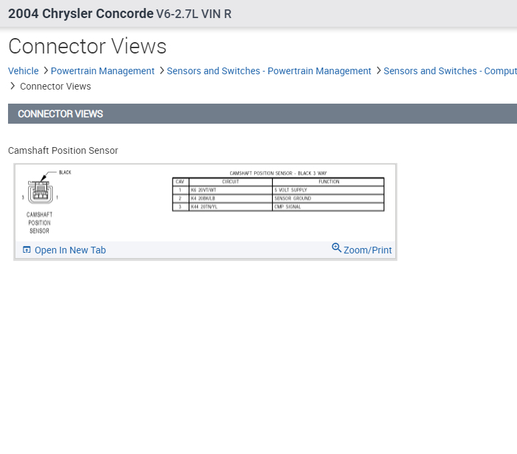The height and width of the screenshot is (454, 517).
Task: Click 'K6 20VT/WT' circuit cell
Action: (x=231, y=191)
